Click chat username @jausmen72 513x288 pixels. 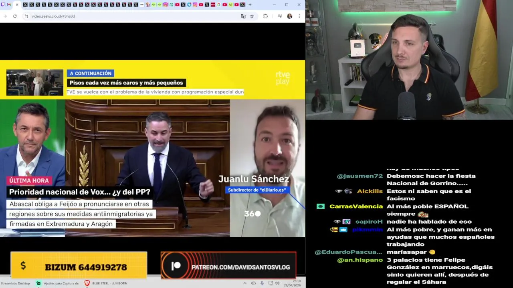(360, 176)
